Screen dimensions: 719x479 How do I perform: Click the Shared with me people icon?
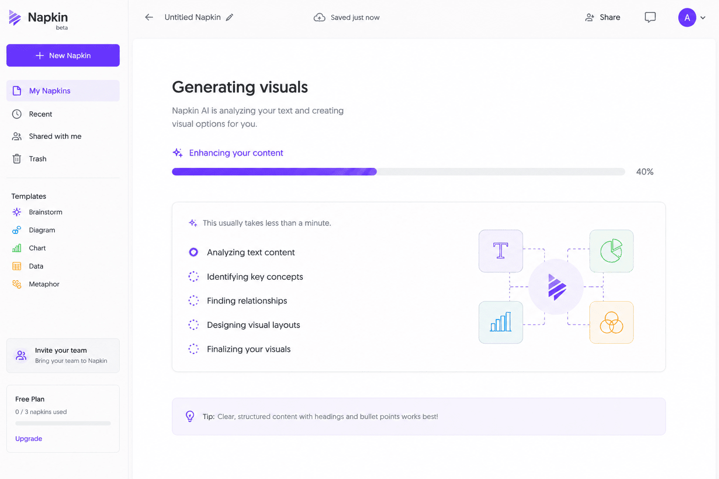click(x=17, y=136)
